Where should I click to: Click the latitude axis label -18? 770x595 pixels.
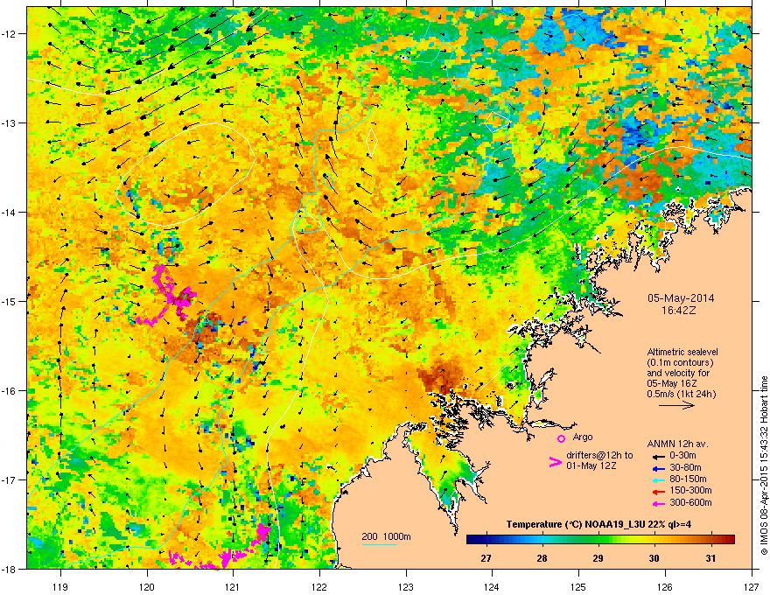[9, 569]
